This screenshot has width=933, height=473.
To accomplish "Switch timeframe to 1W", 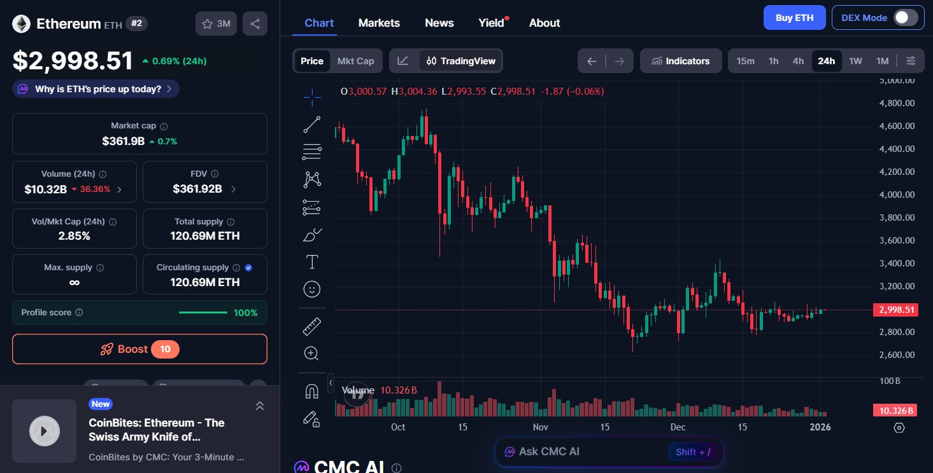I will tap(855, 60).
